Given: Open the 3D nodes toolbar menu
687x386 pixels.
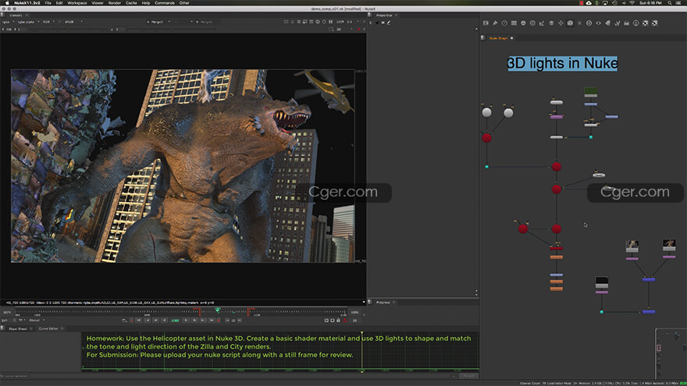Looking at the screenshot, I should point(570,23).
